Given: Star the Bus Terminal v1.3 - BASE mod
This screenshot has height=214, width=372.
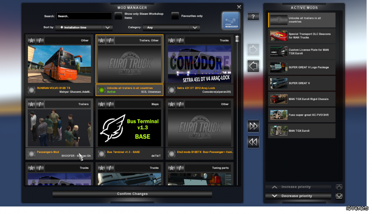Looking at the screenshot, I should pyautogui.click(x=102, y=104).
